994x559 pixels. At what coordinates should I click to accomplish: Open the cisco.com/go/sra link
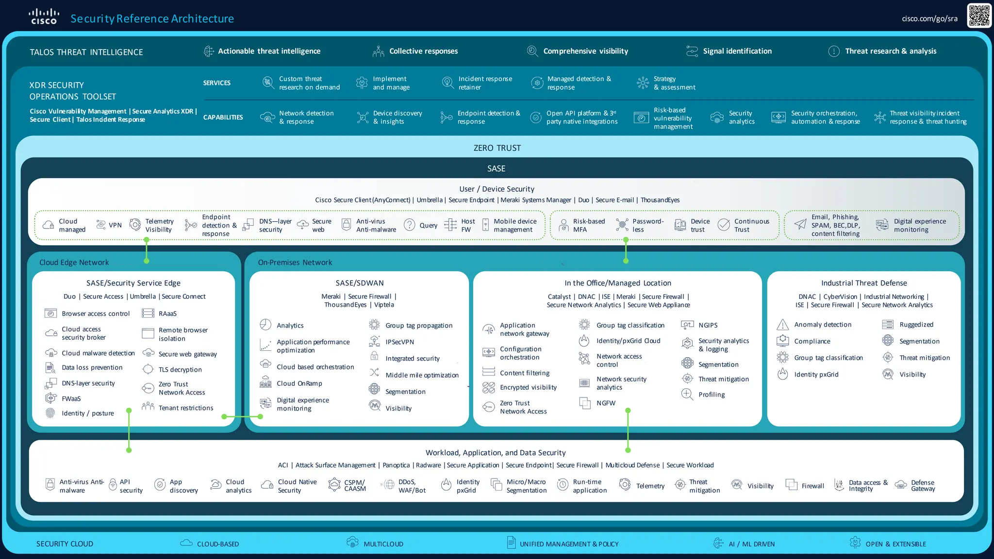point(929,18)
